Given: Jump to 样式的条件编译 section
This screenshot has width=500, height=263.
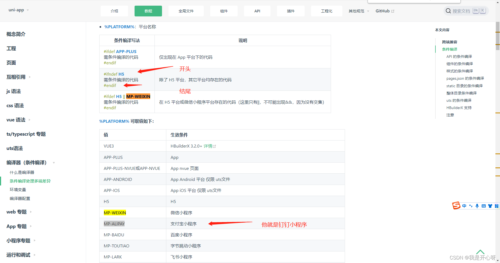Looking at the screenshot, I should pos(460,71).
